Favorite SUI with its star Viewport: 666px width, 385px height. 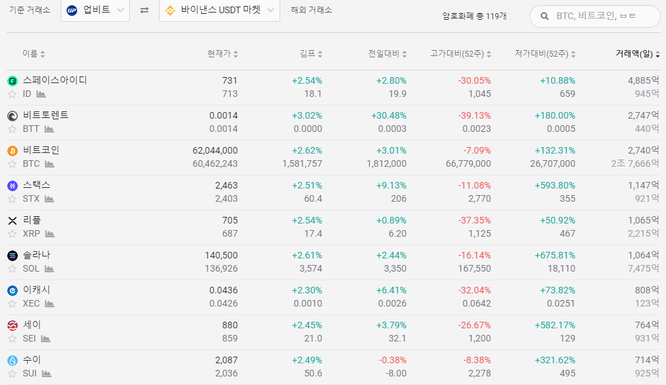click(13, 374)
